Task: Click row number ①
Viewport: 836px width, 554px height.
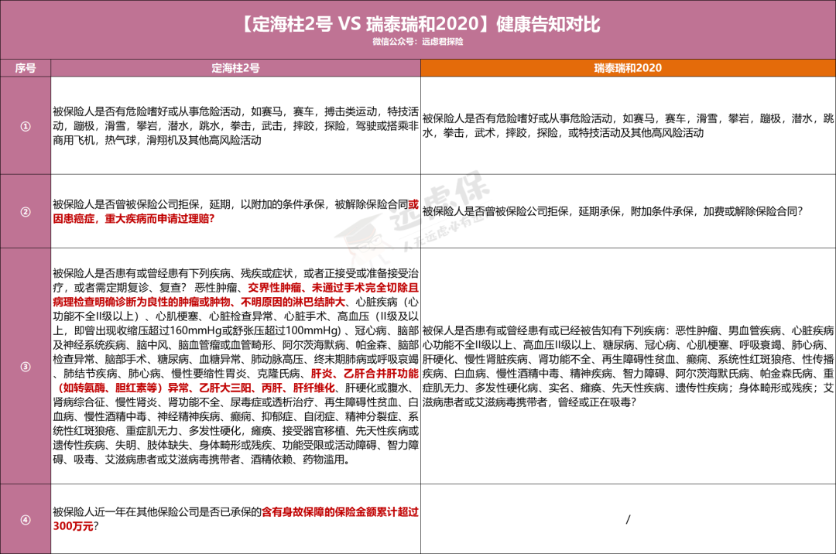Action: [x=25, y=126]
